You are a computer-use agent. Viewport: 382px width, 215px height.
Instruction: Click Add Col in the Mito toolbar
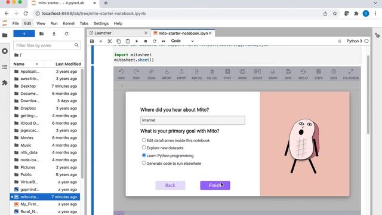tap(196, 74)
